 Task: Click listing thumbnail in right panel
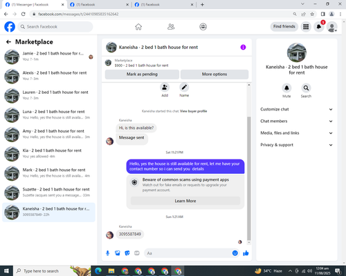pos(297,52)
